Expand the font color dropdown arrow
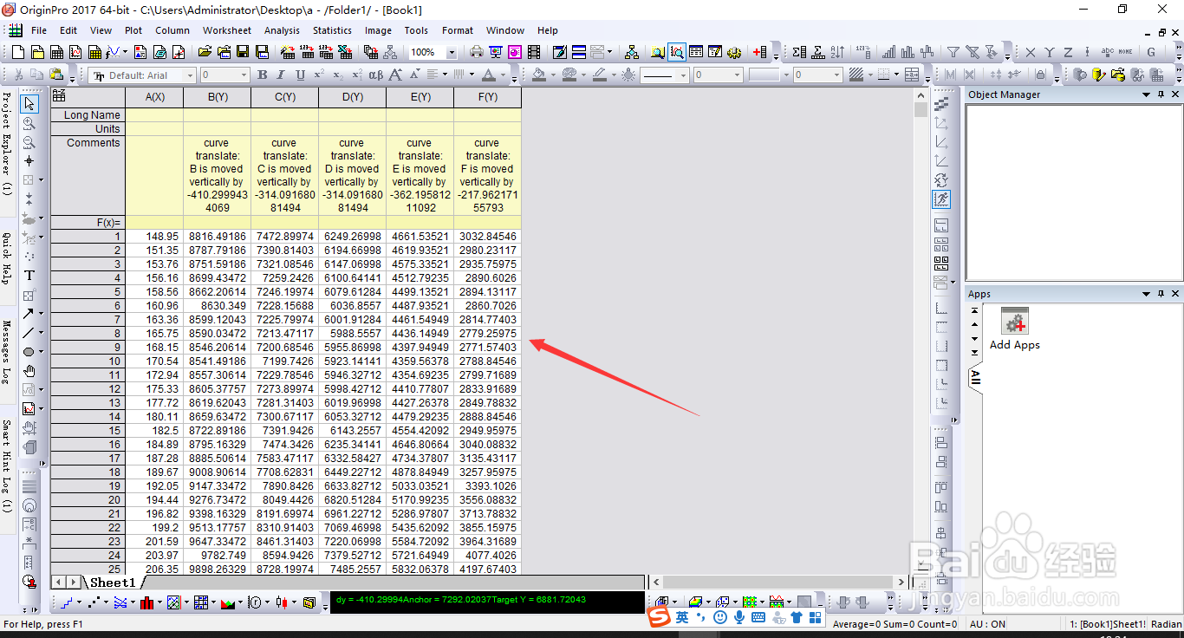The height and width of the screenshot is (638, 1184). (503, 75)
